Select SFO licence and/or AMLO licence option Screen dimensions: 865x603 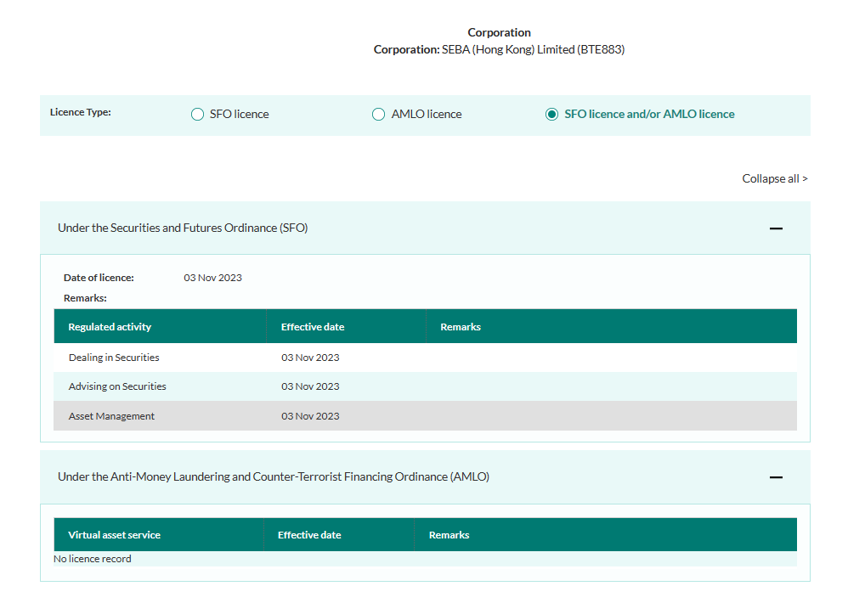[551, 114]
